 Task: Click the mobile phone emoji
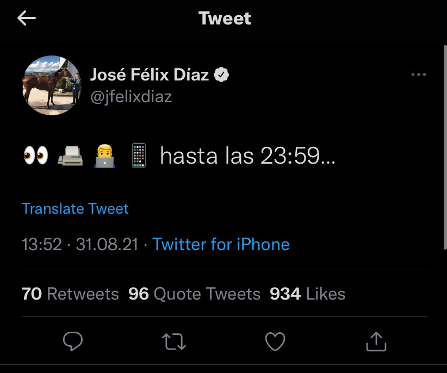tap(139, 156)
